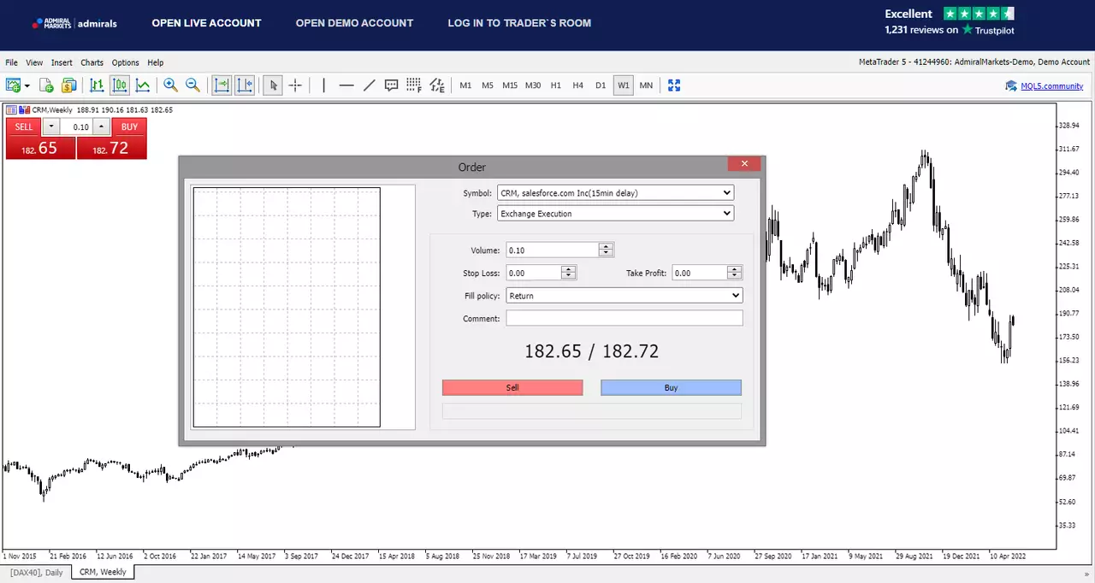The width and height of the screenshot is (1095, 583).
Task: Click the Volume input field
Action: (553, 250)
